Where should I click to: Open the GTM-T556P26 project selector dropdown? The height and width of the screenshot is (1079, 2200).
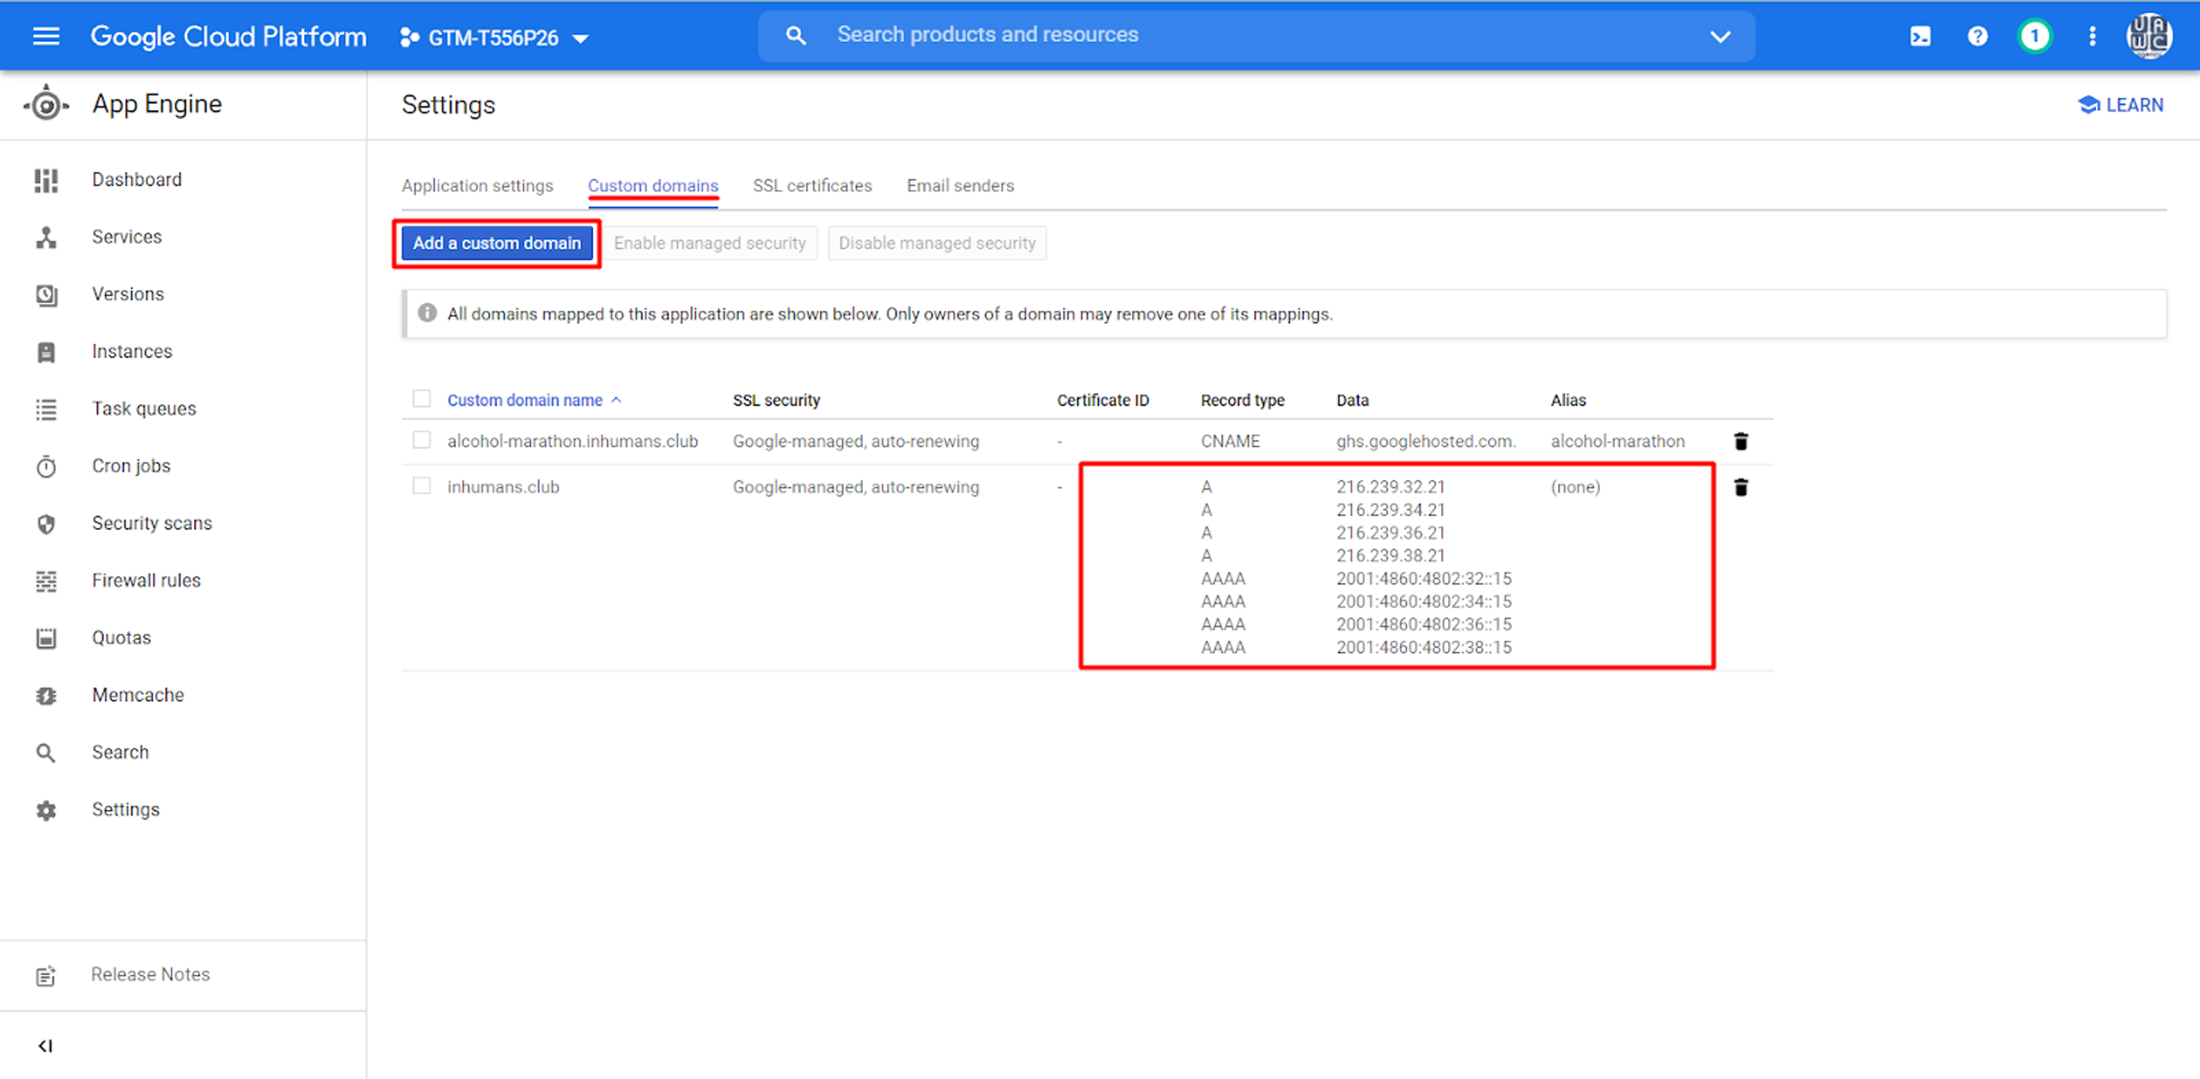pyautogui.click(x=495, y=38)
